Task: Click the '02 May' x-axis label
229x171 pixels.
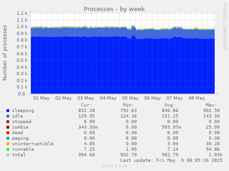Action: tap(64, 98)
